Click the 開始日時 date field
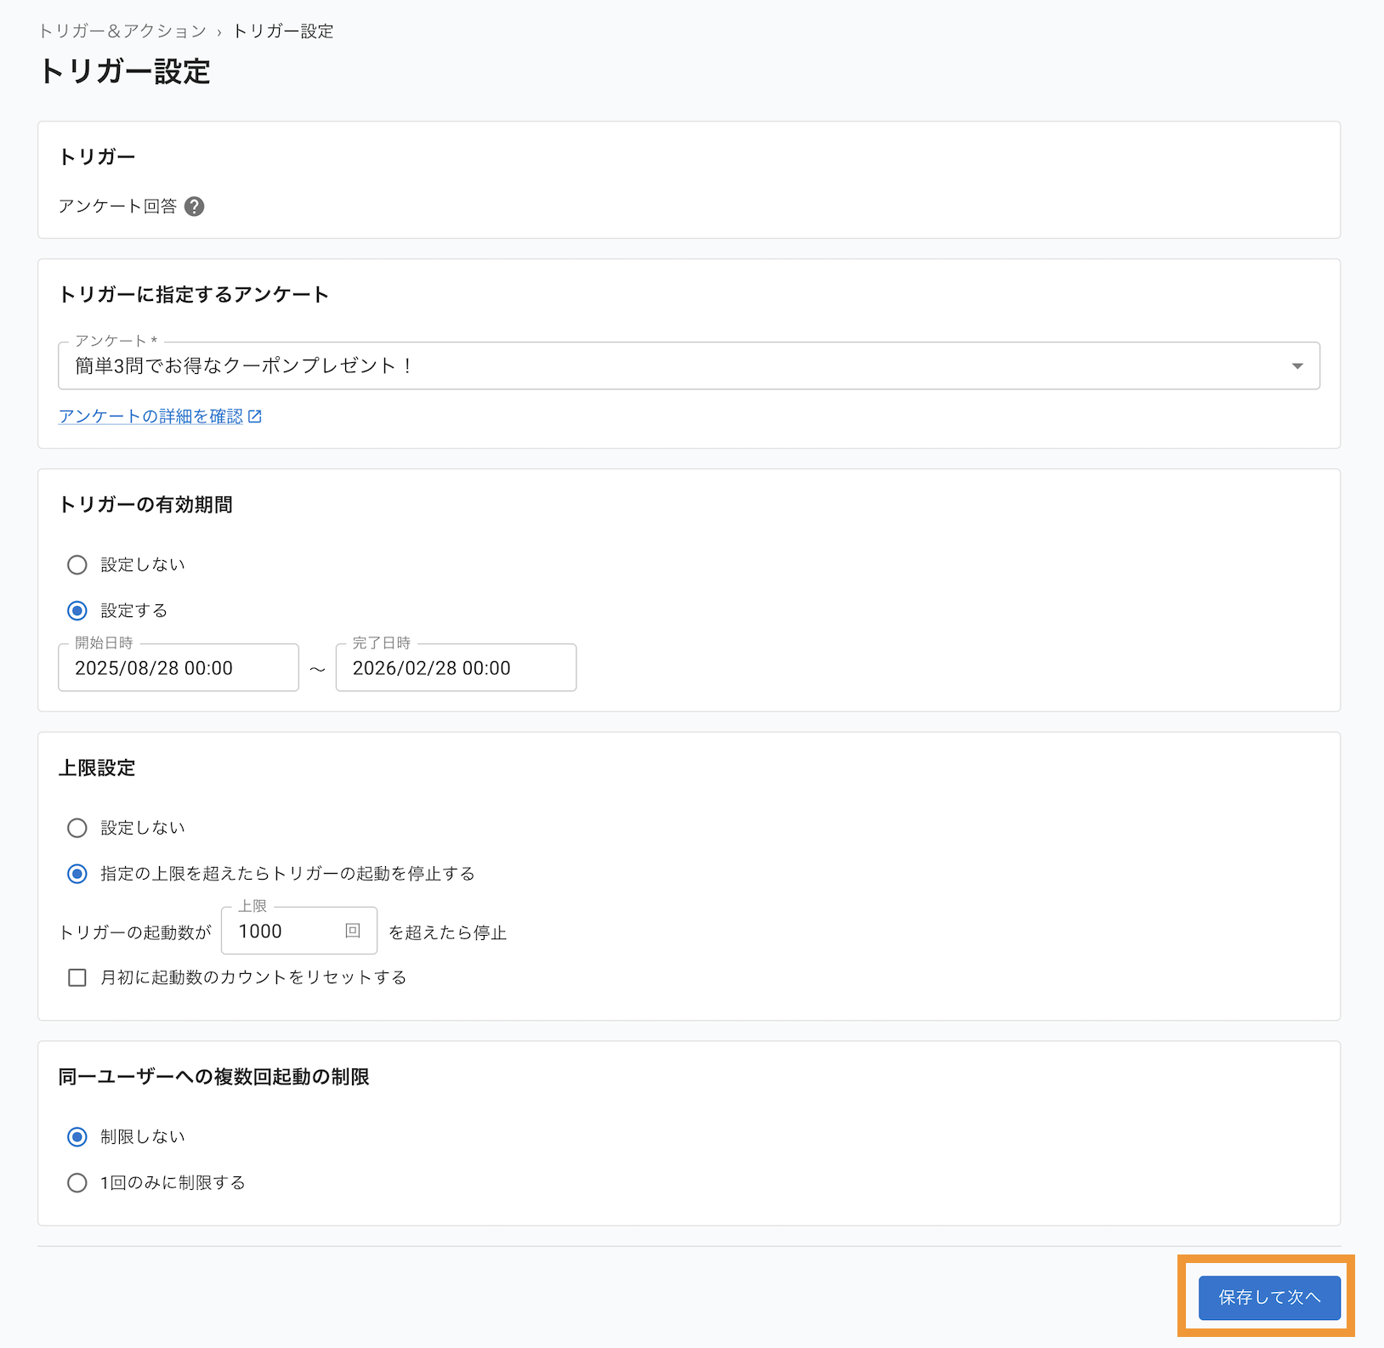 pos(179,668)
